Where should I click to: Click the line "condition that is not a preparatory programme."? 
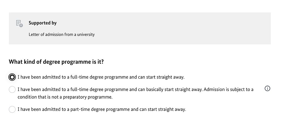pos(65,97)
